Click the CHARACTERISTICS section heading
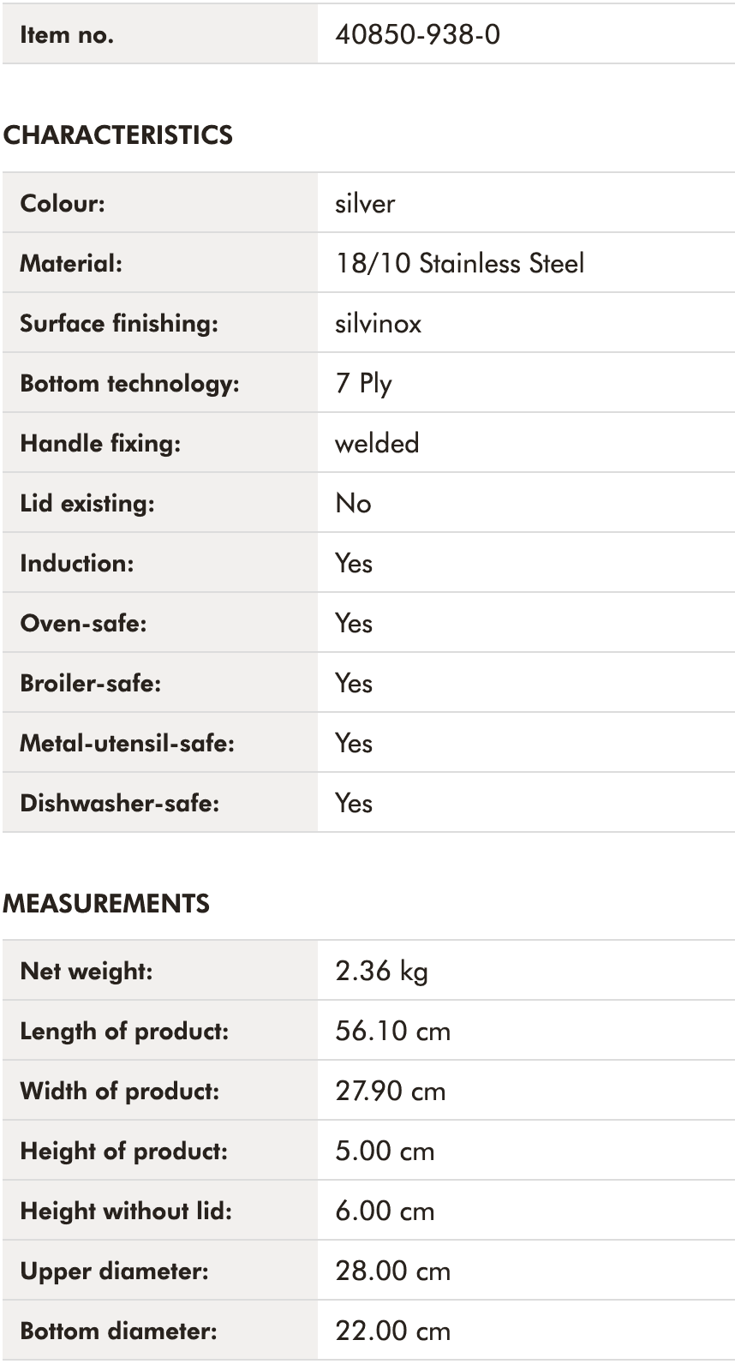This screenshot has height=1364, width=735. tap(117, 135)
